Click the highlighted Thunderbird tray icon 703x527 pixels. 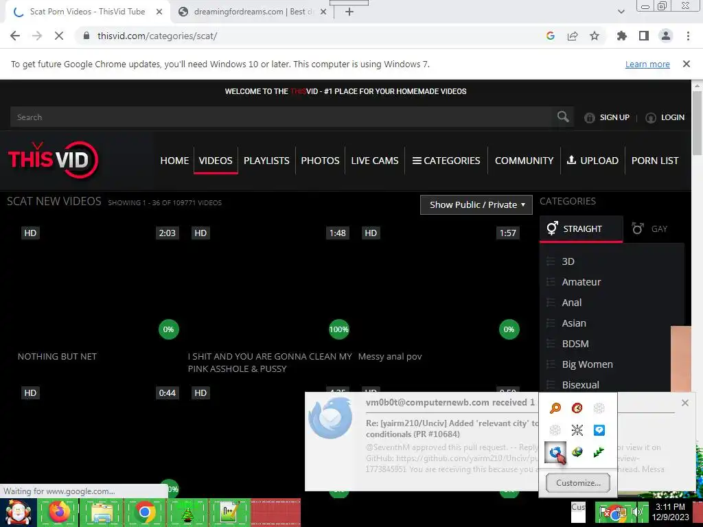tap(555, 452)
